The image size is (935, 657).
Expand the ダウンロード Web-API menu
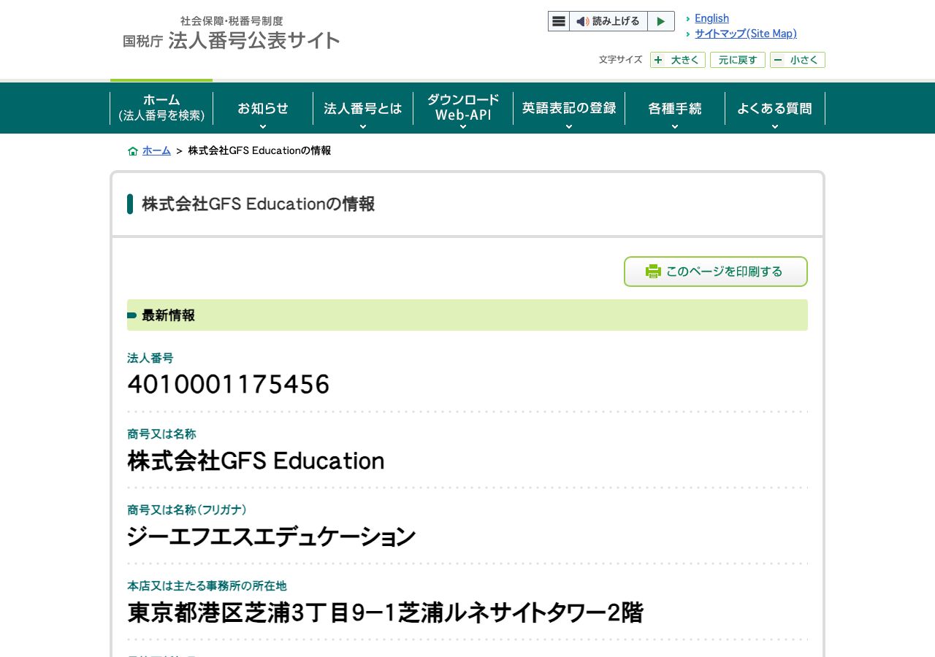(x=463, y=109)
